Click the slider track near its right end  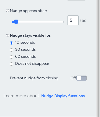[61, 22]
